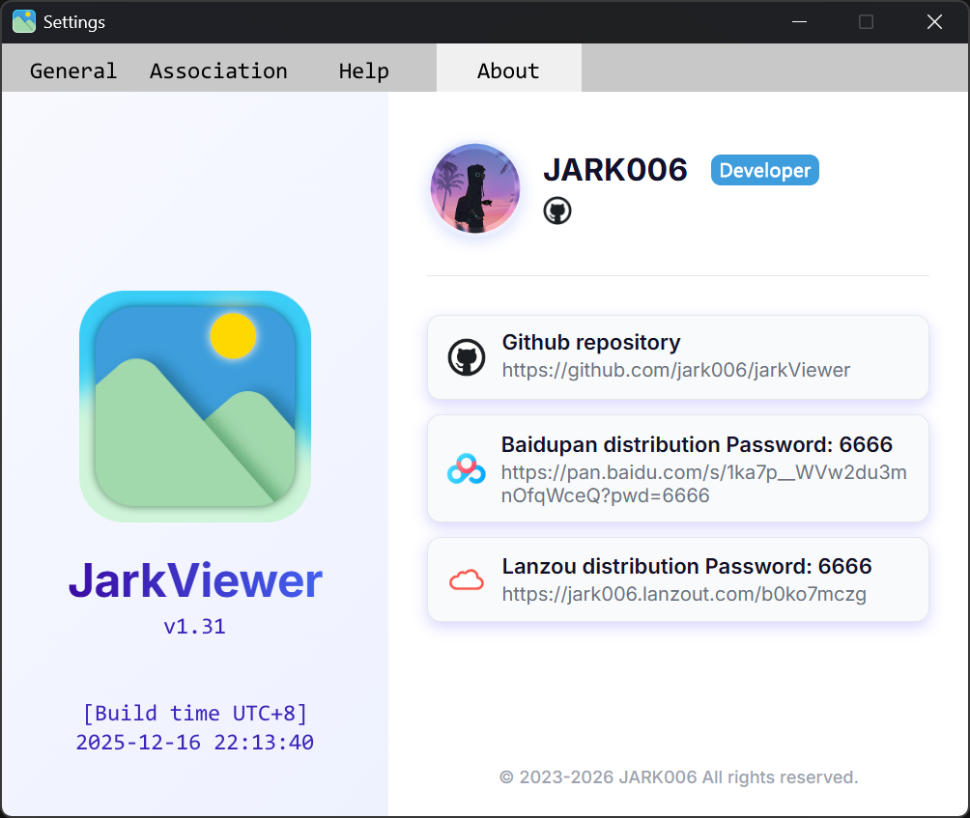The height and width of the screenshot is (818, 970).
Task: Select the Help tab
Action: click(x=363, y=70)
